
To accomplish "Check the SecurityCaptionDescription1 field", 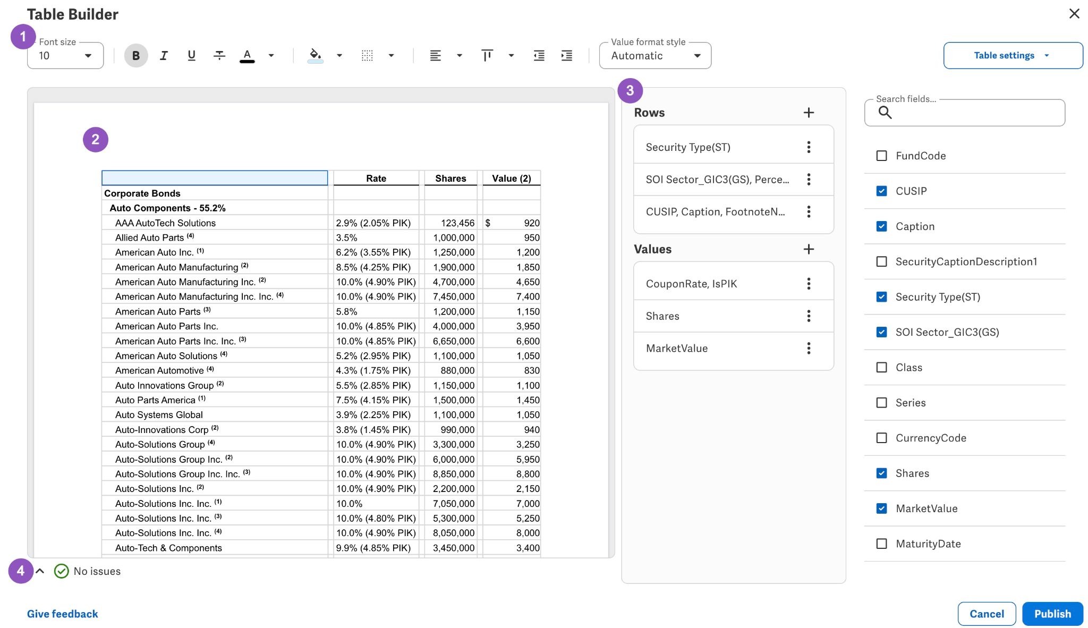I will point(881,261).
